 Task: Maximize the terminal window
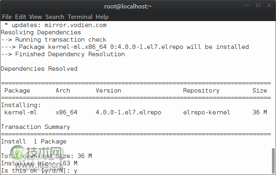click(259, 6)
